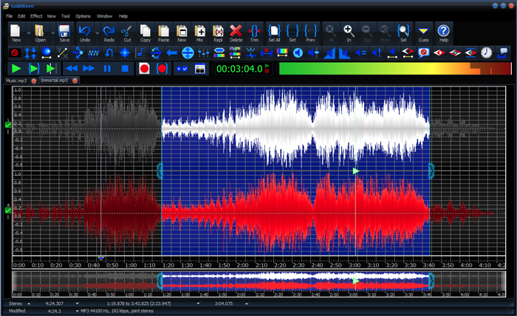Open control properties toggle button
This screenshot has width=517, height=316.
point(182,69)
